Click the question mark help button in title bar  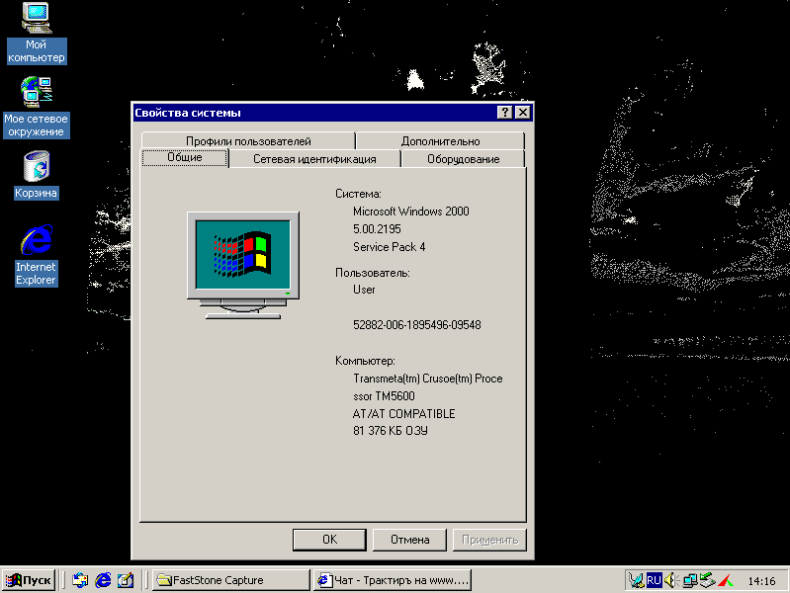click(504, 113)
